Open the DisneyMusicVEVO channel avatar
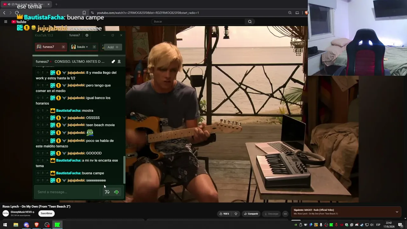The image size is (407, 229). [x=6, y=213]
